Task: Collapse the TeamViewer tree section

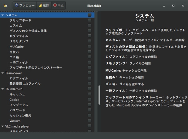Action: click(2, 73)
